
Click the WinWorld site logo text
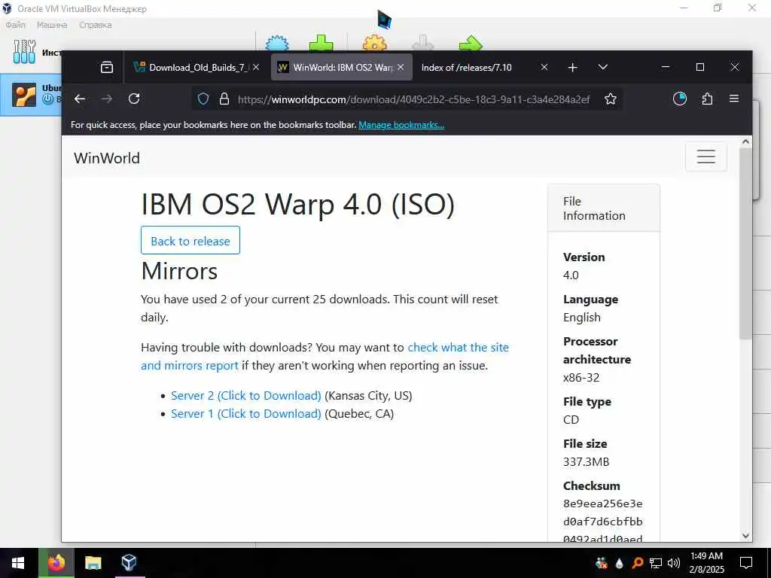click(107, 158)
